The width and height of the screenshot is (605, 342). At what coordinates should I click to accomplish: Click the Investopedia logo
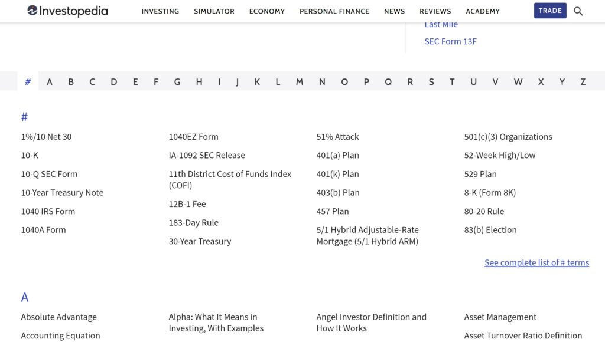[x=67, y=11]
